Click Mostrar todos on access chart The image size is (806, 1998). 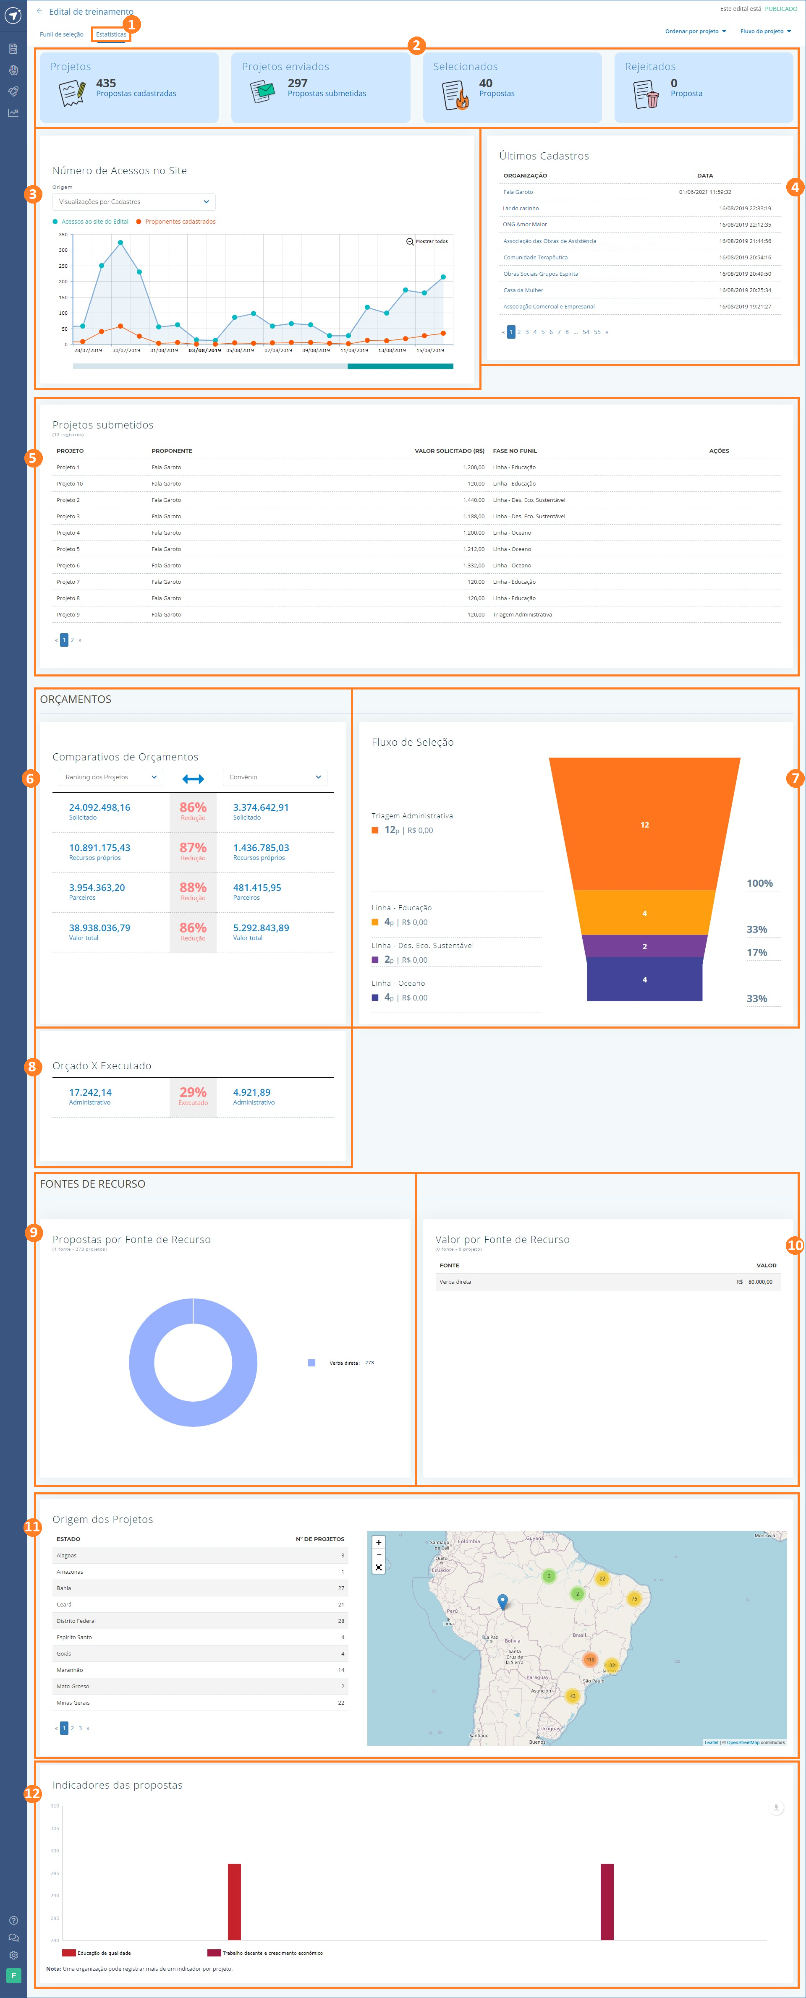[x=427, y=241]
